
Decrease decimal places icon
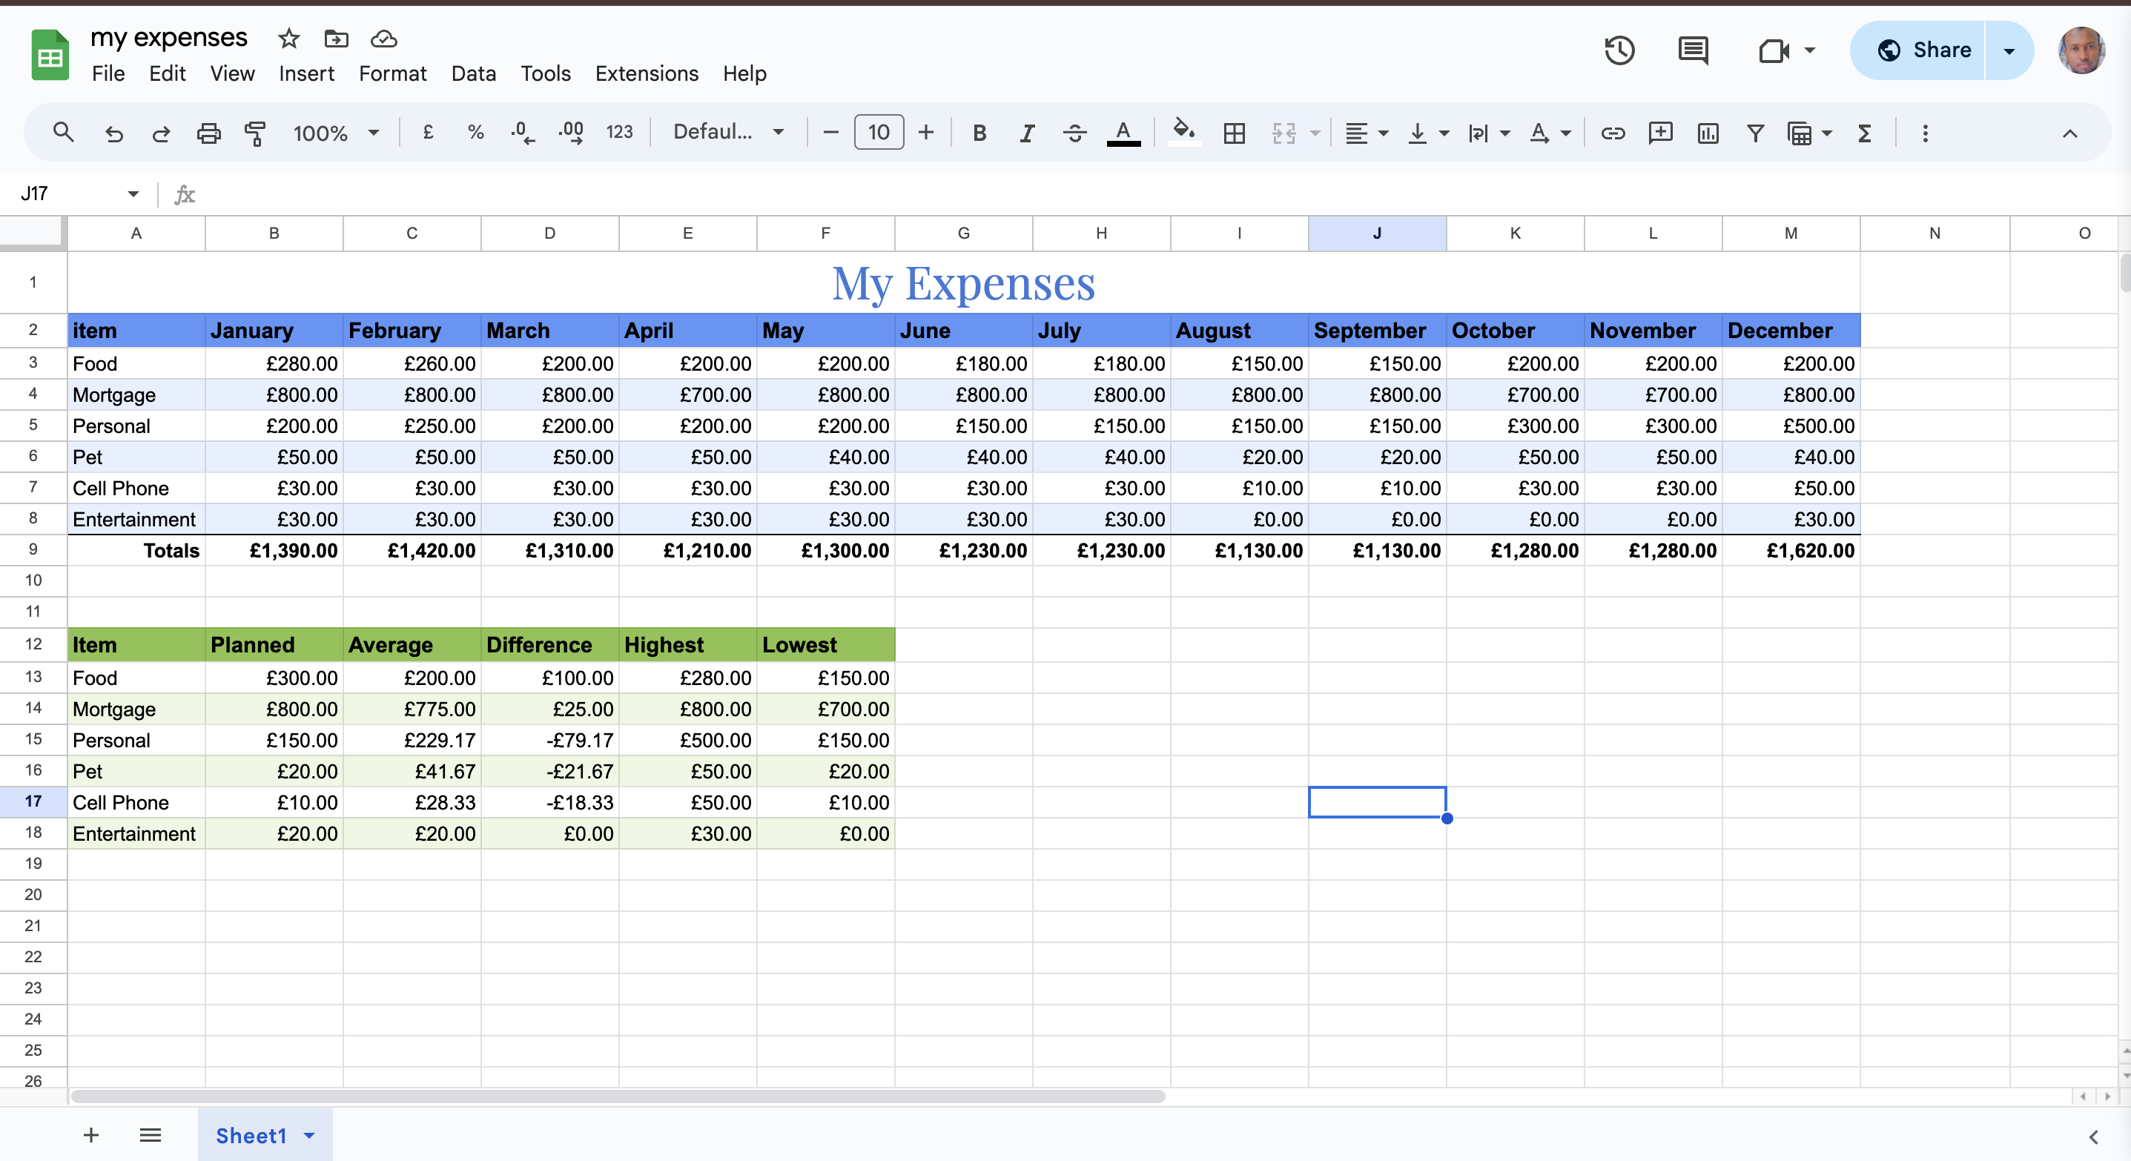(522, 132)
